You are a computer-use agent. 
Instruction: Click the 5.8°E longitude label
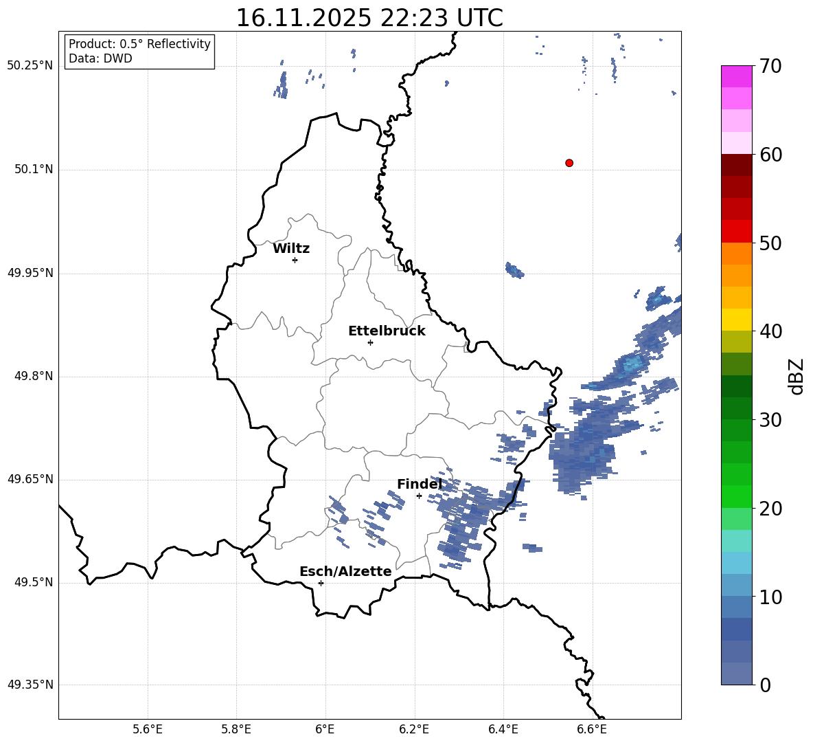point(236,729)
